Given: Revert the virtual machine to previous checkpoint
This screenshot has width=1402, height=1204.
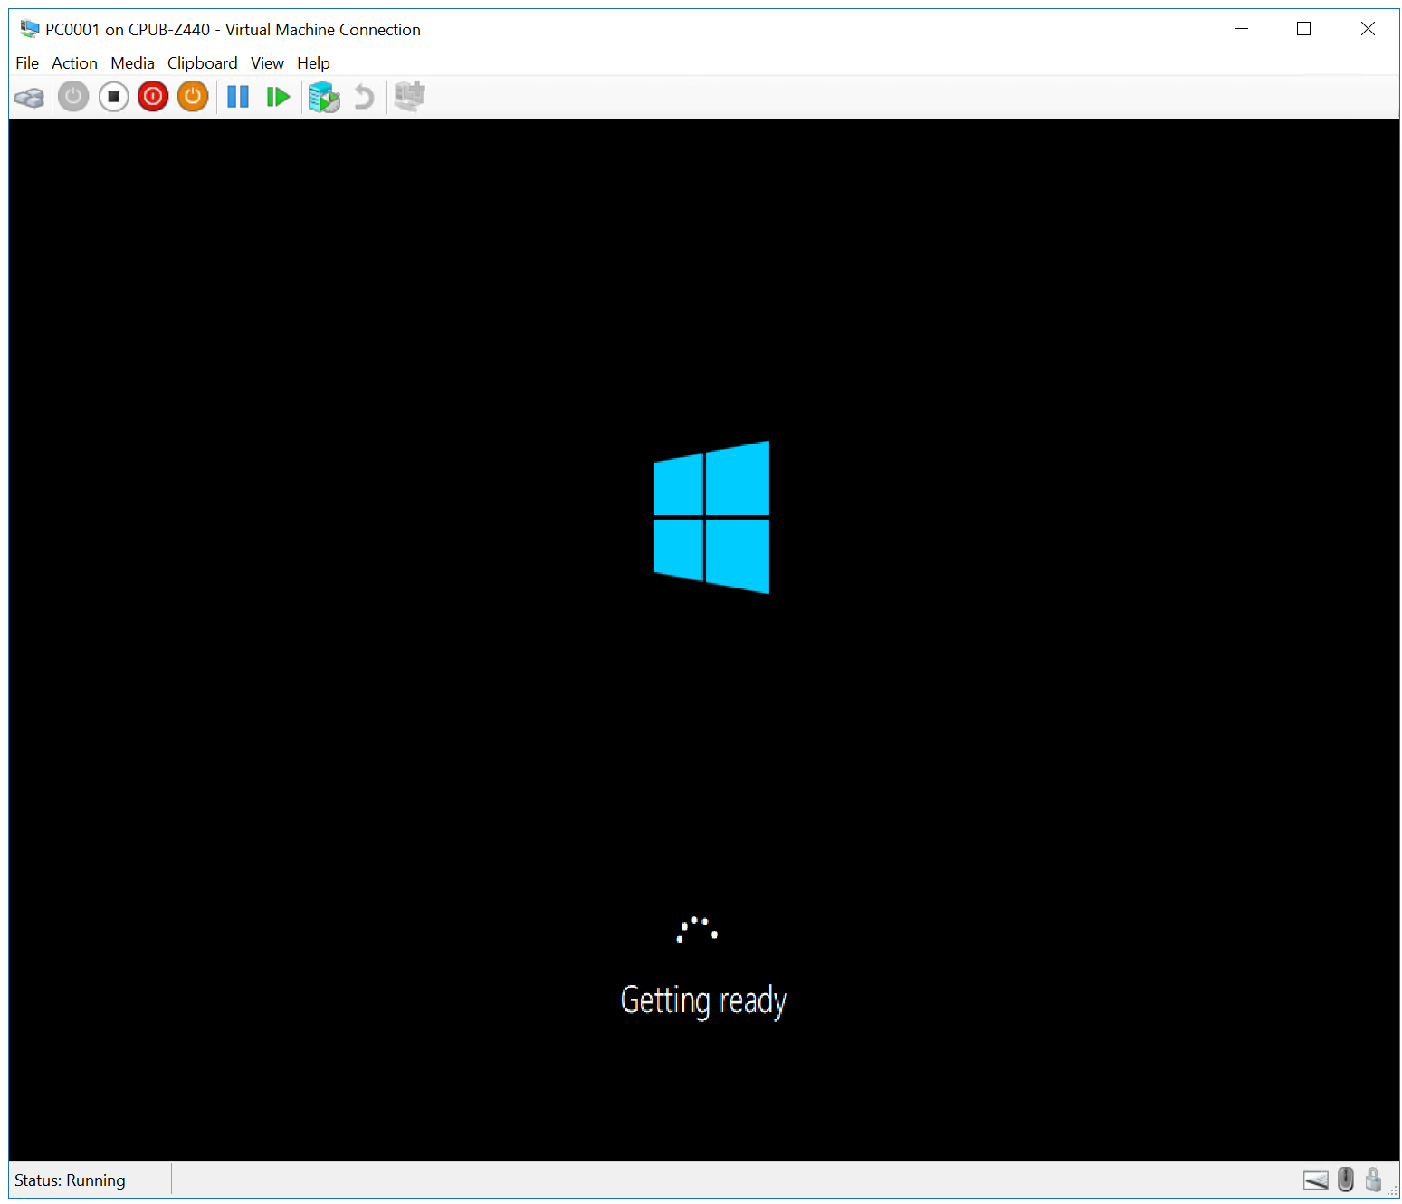Looking at the screenshot, I should click(x=364, y=97).
